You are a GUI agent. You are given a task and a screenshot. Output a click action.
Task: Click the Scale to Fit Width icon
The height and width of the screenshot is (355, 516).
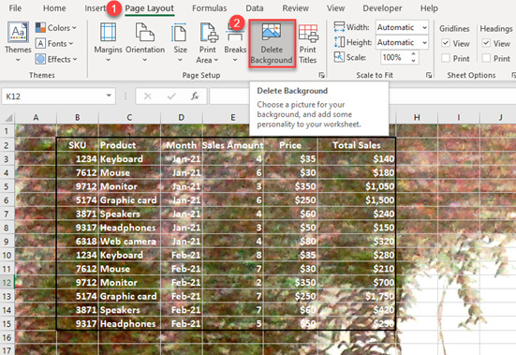click(339, 27)
